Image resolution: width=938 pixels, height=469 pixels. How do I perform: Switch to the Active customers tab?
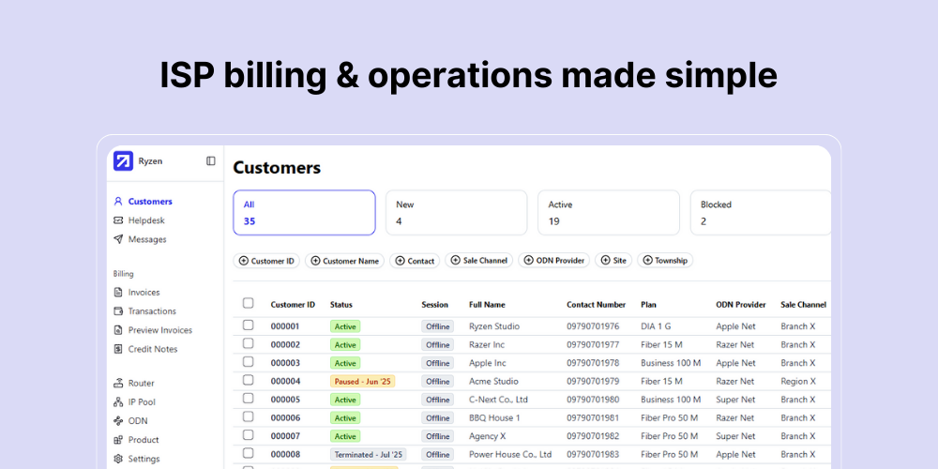click(x=608, y=213)
